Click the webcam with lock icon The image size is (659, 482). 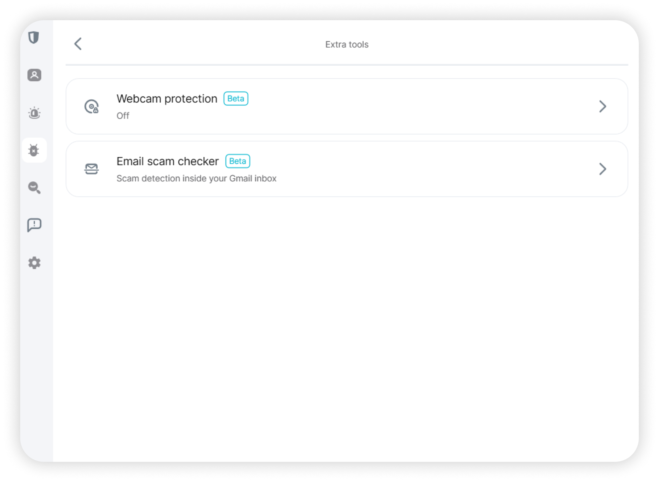click(91, 107)
